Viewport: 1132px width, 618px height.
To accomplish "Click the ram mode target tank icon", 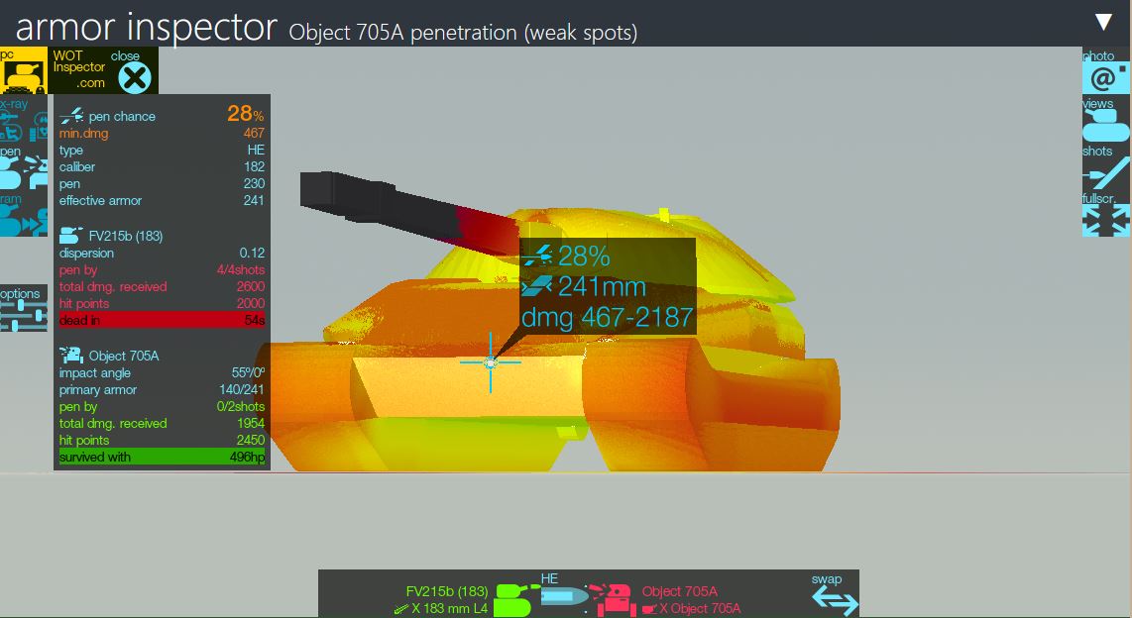I will 38,222.
